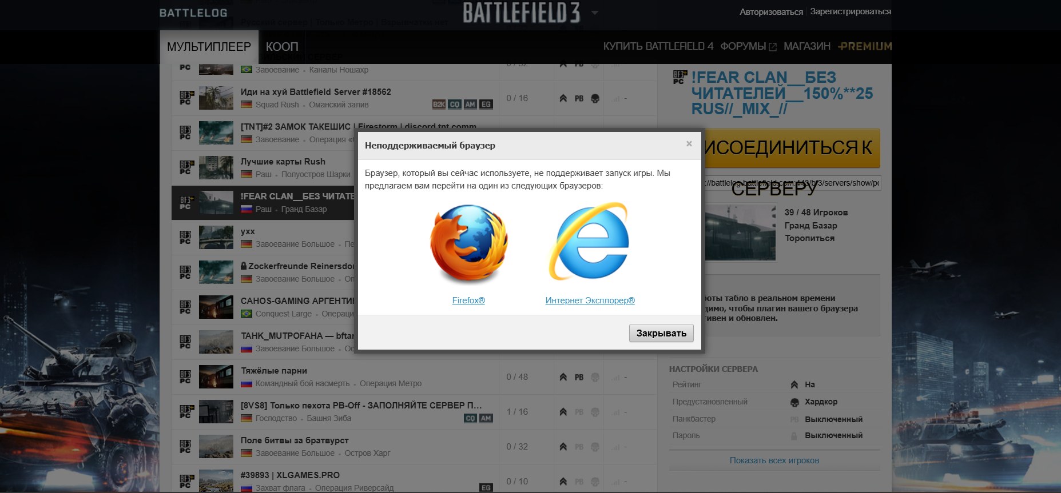The width and height of the screenshot is (1061, 493).
Task: Select the server named #39893 | XLGAMES.PRO
Action: click(290, 475)
